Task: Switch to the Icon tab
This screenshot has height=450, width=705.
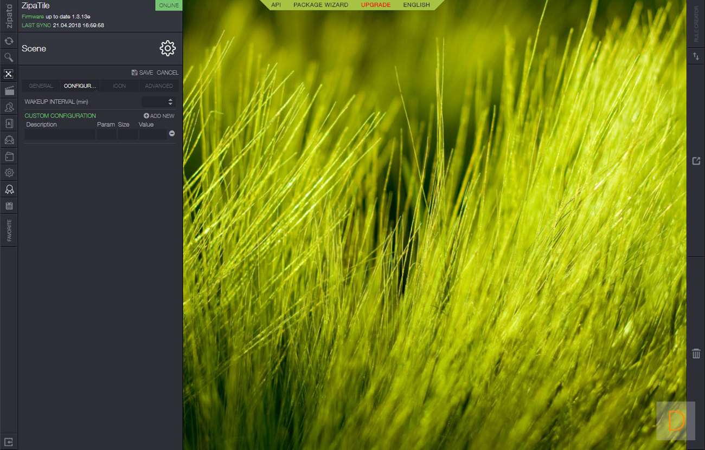Action: coord(119,86)
